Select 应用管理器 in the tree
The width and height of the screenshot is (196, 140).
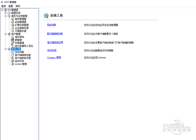tap(21, 22)
